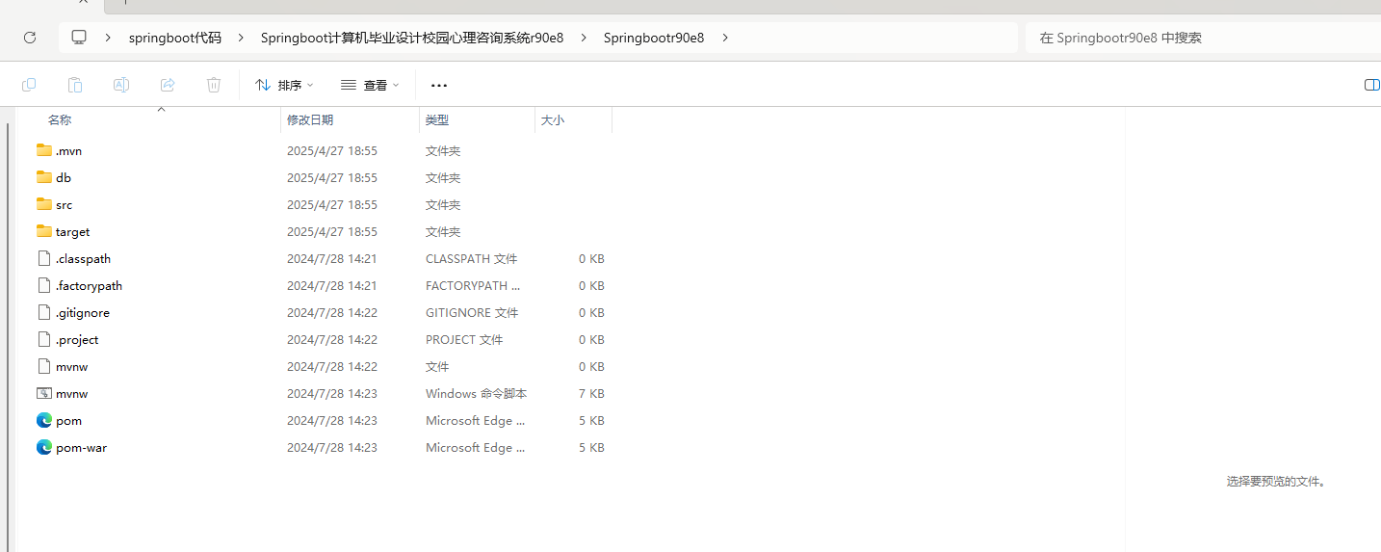
Task: Select the .project file icon
Action: click(43, 339)
